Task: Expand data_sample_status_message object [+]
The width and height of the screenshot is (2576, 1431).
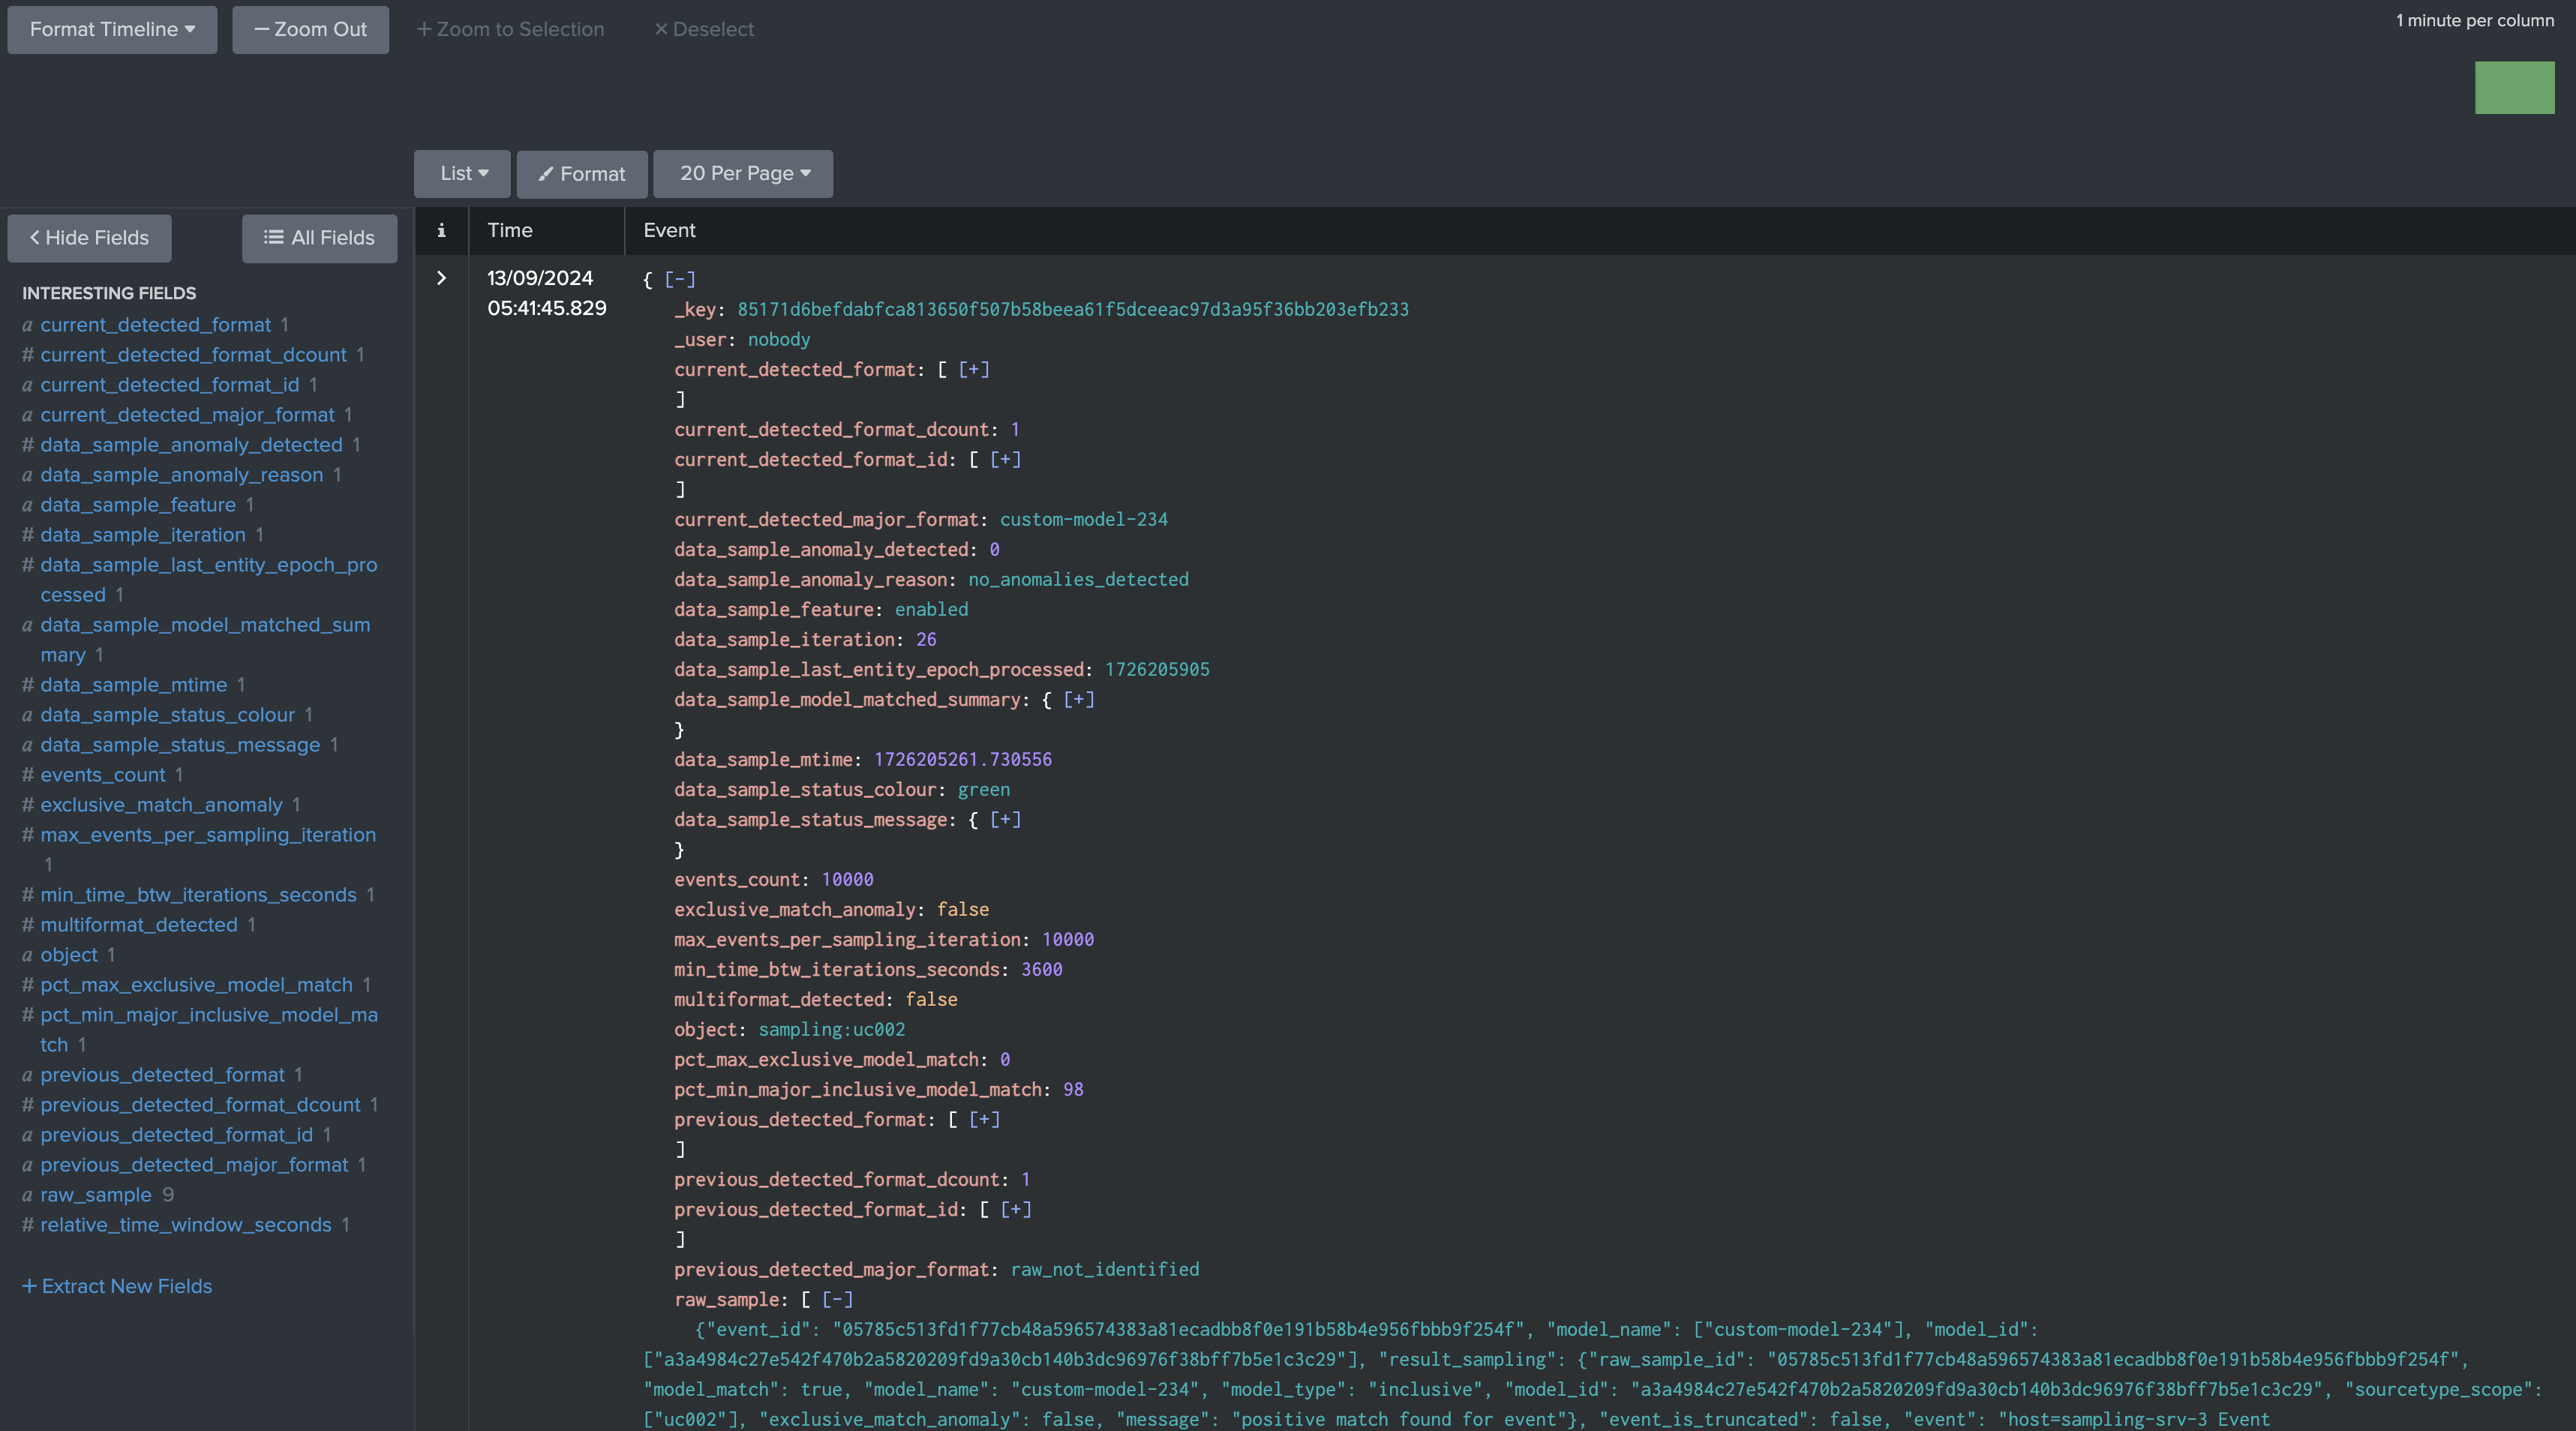Action: click(1005, 819)
